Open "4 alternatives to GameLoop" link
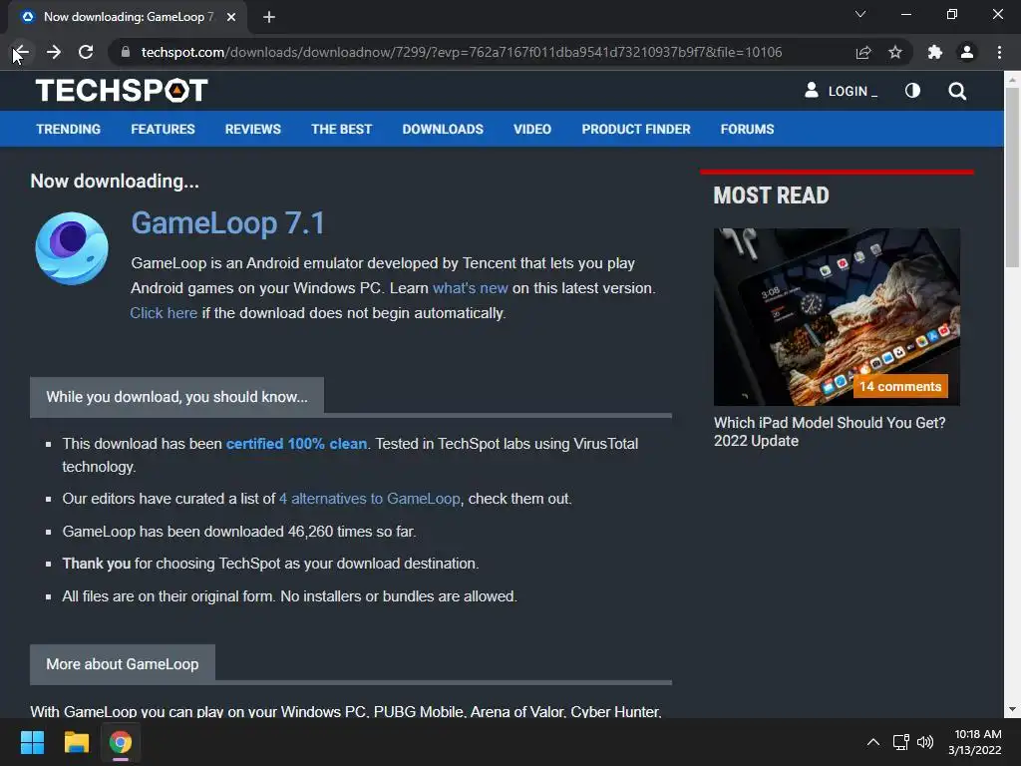 click(369, 499)
